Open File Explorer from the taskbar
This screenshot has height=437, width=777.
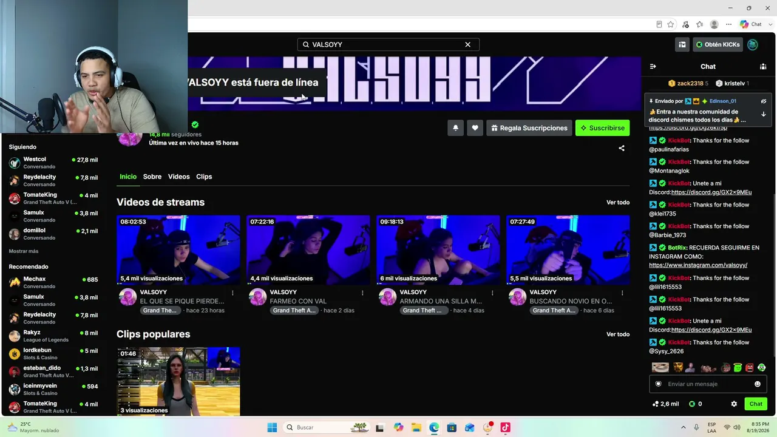pyautogui.click(x=416, y=427)
